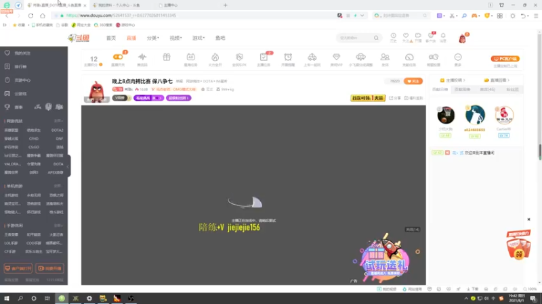This screenshot has width=542, height=304.
Task: Click the browser refresh button
Action: [x=30, y=16]
